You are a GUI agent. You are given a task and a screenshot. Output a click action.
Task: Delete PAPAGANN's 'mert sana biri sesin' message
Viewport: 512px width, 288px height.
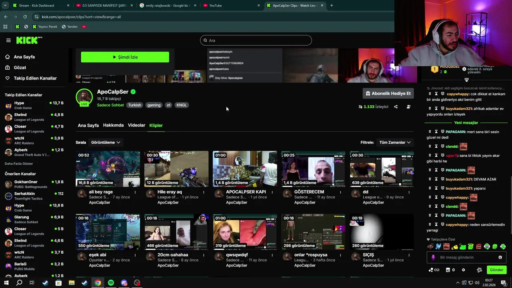coord(430,132)
